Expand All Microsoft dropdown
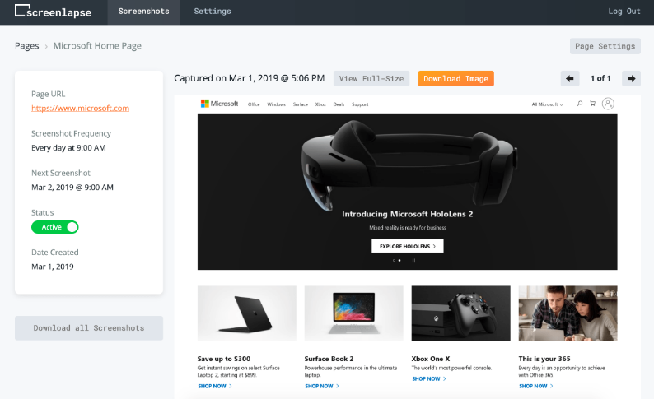This screenshot has width=654, height=399. (x=547, y=104)
